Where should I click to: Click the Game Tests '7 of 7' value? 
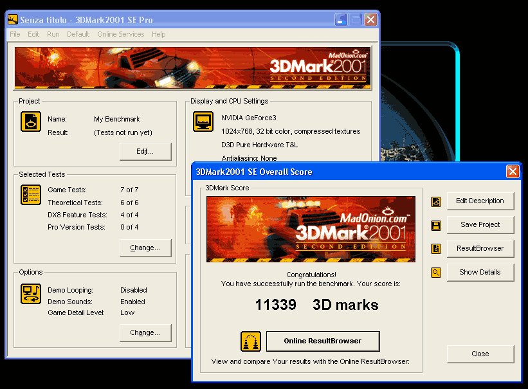click(x=129, y=190)
